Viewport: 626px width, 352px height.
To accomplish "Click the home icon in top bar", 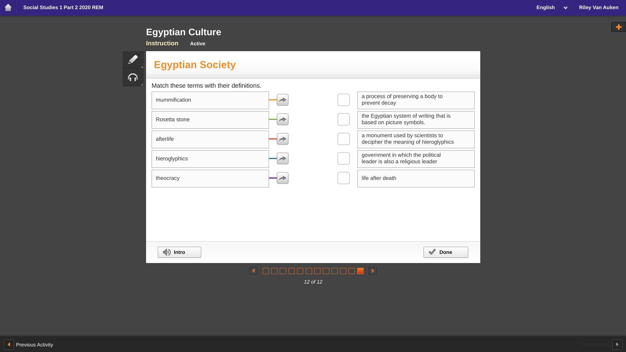I will pyautogui.click(x=8, y=7).
